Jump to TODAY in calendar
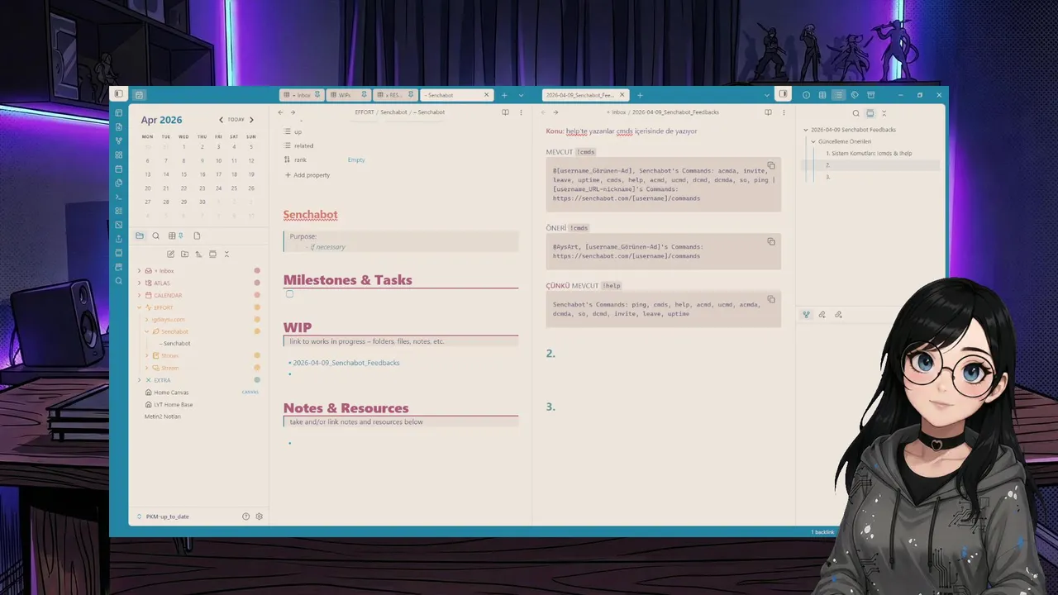The image size is (1058, 595). point(236,120)
